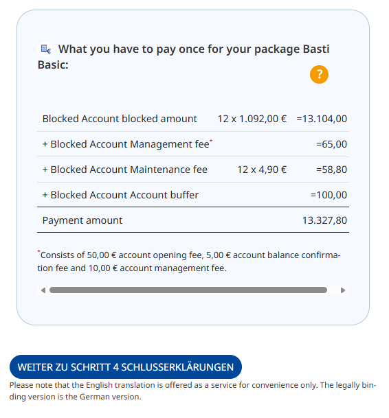Click the horizontal scrollbar thumb
This screenshot has width=389, height=418.
(188, 290)
